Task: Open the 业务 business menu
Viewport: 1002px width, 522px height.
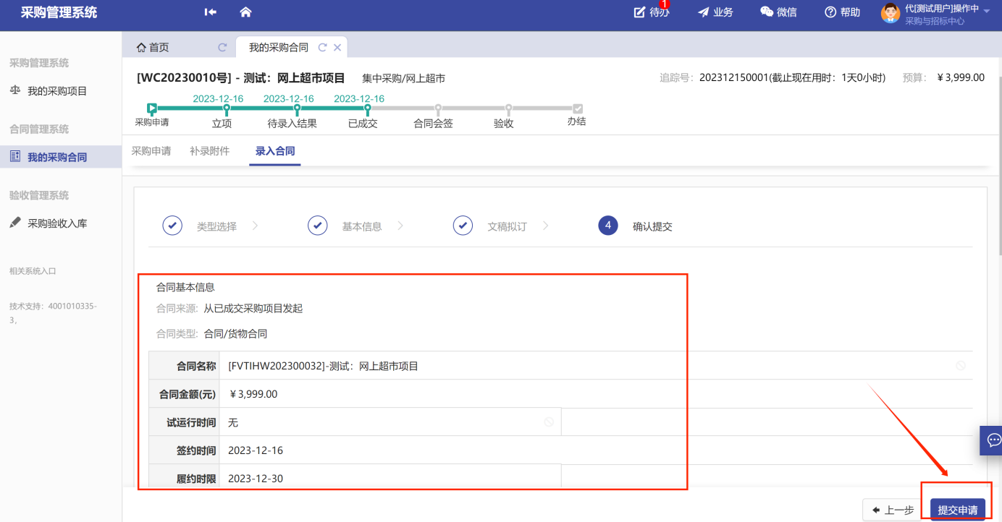Action: point(715,12)
